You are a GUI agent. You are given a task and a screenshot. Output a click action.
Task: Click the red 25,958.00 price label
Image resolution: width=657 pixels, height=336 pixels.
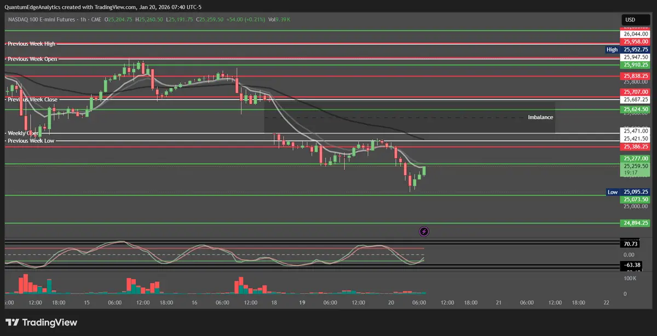tap(635, 42)
